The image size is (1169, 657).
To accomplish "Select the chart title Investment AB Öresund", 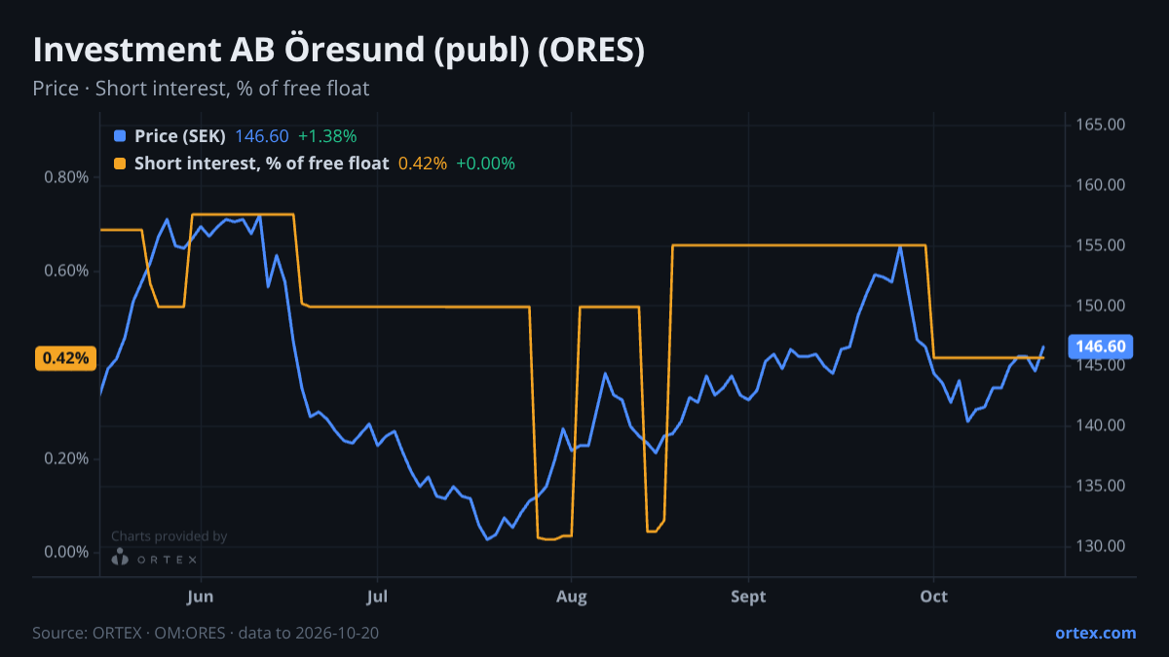I will (x=339, y=52).
